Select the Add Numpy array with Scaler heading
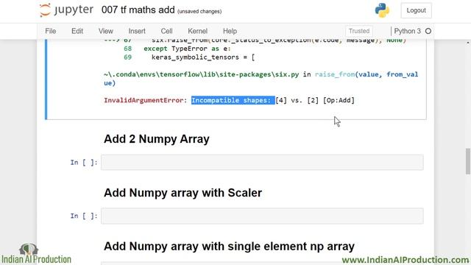471x265 pixels. click(183, 193)
